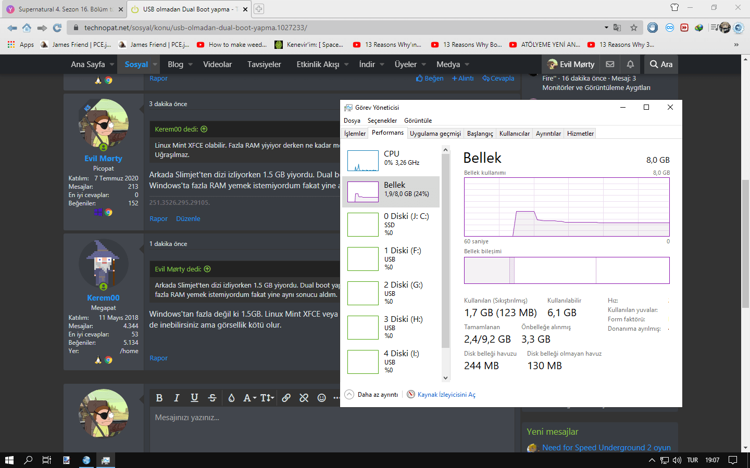Screen dimensions: 750x468
Task: Click the translate page icon in address bar
Action: (617, 28)
